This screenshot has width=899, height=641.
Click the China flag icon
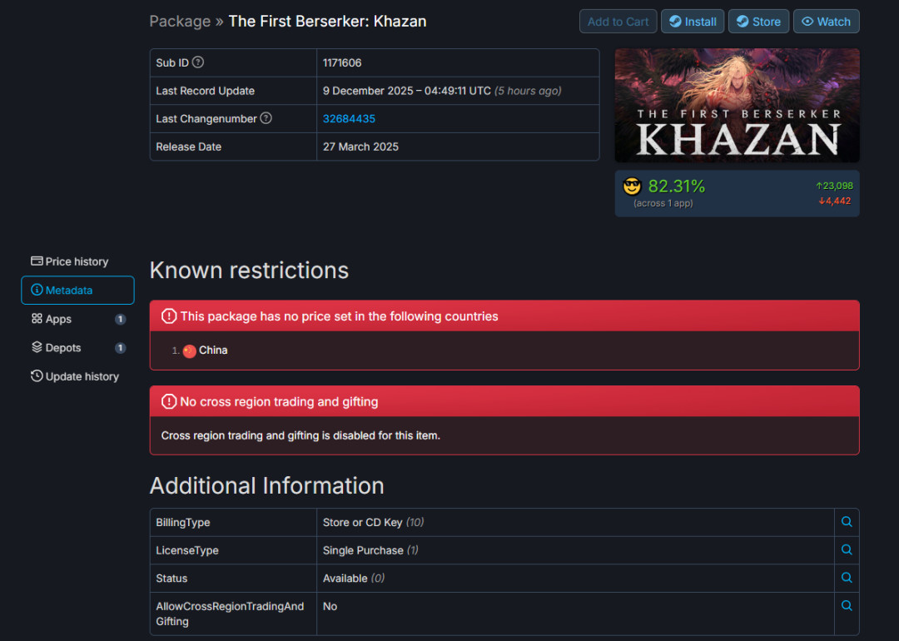tap(189, 350)
